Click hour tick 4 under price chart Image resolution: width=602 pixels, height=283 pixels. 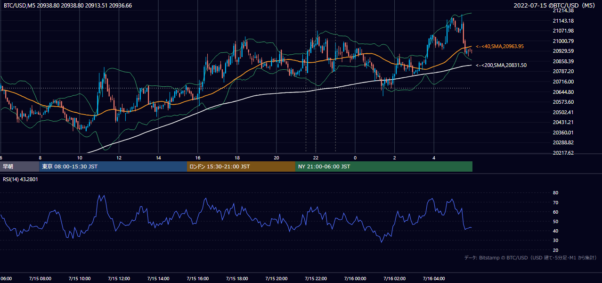434,158
